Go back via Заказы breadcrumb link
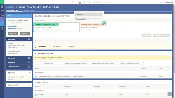Screen dimensions: 175x98 (10, 7)
